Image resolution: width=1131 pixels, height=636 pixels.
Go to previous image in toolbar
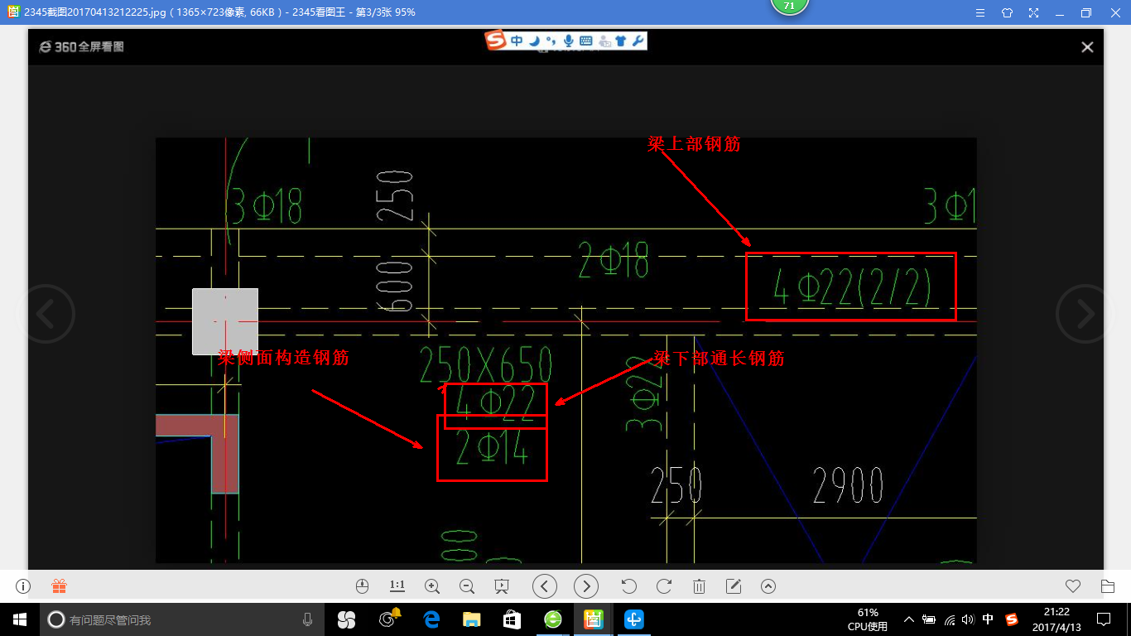tap(544, 586)
